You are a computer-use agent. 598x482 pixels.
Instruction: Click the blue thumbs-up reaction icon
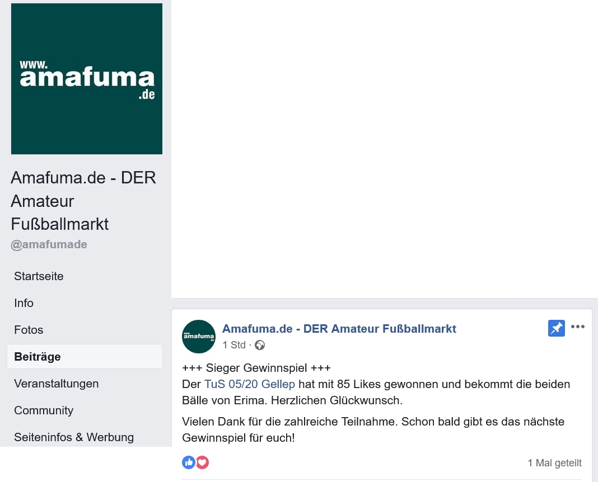pyautogui.click(x=189, y=462)
